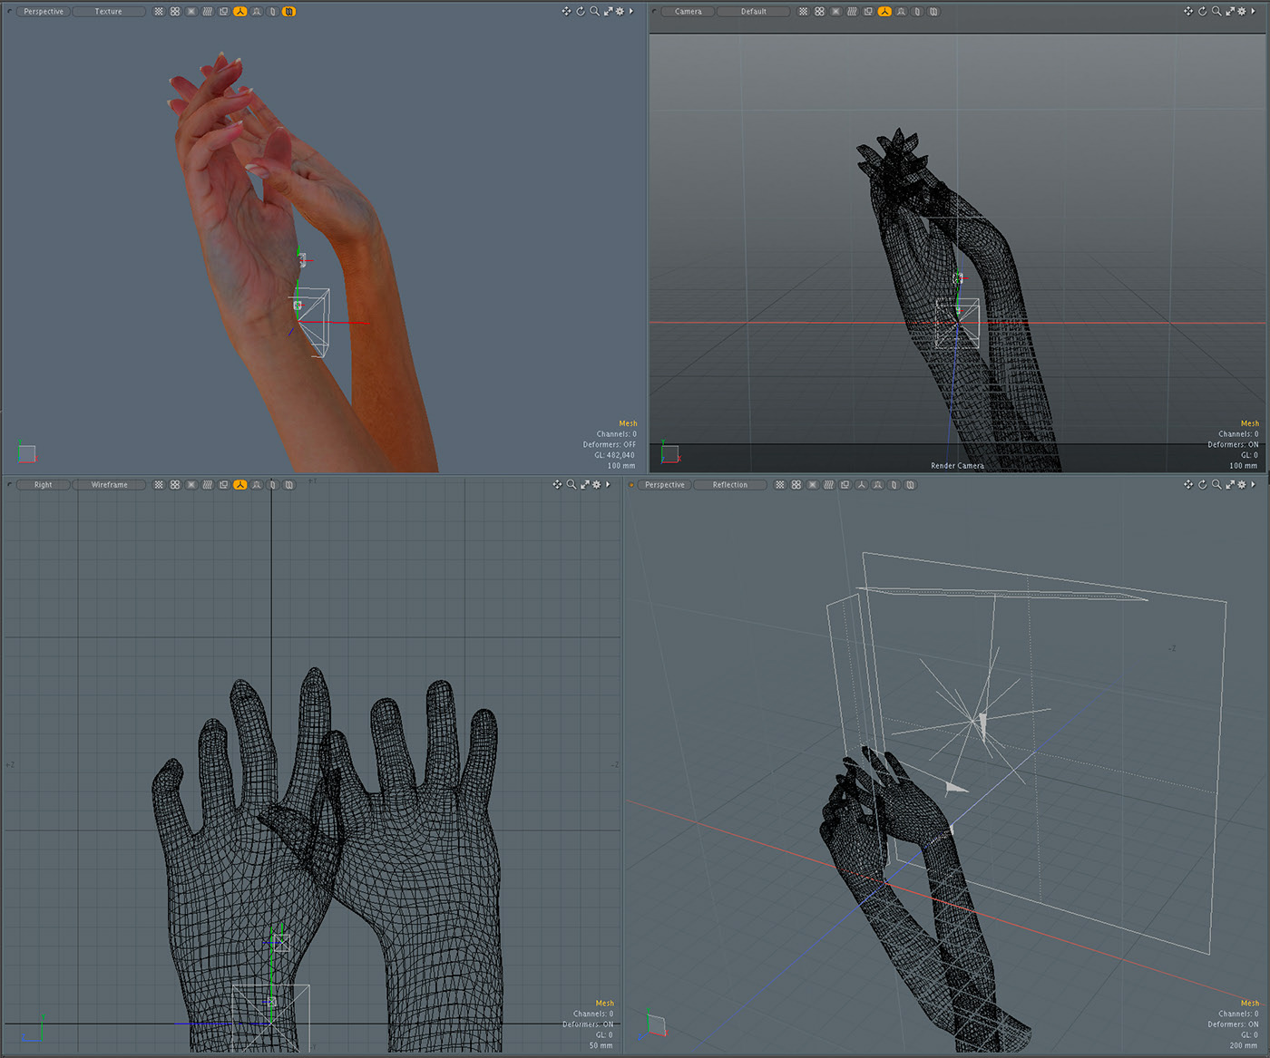Click the axis orientation cube in Texture viewport
The image size is (1270, 1058).
[x=26, y=453]
